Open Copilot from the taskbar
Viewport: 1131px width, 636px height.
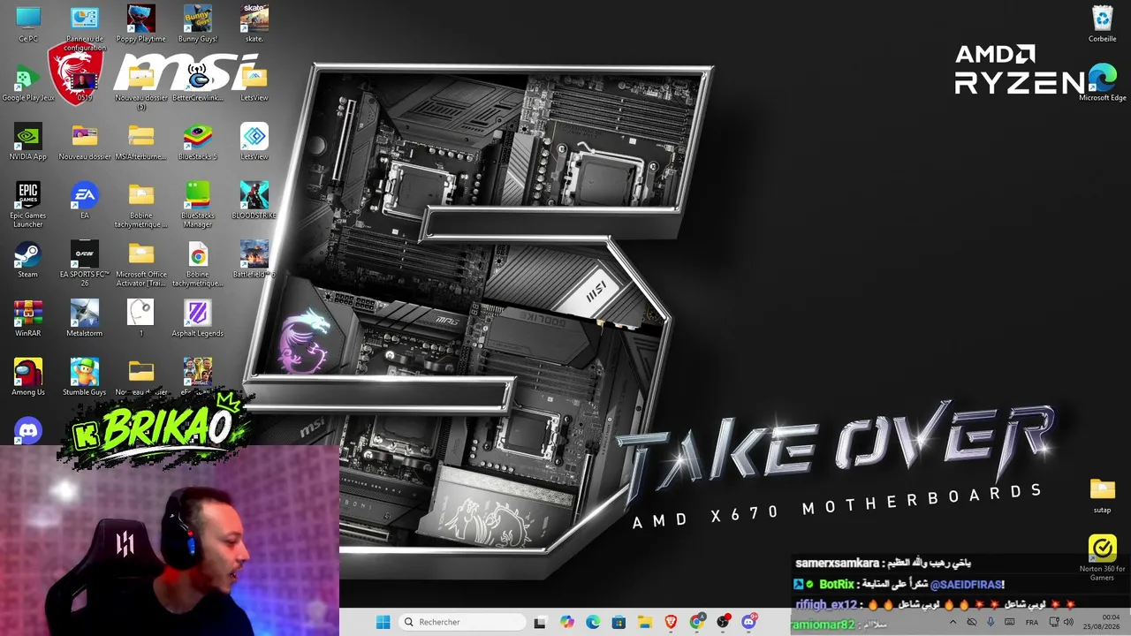[566, 622]
